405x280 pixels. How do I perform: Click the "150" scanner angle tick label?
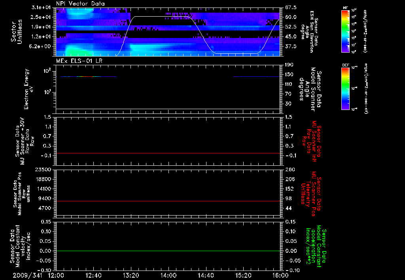pos(289,74)
